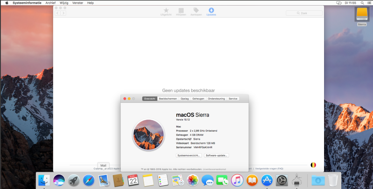Go back in App Store window
The height and width of the screenshot is (189, 373).
pos(57,13)
